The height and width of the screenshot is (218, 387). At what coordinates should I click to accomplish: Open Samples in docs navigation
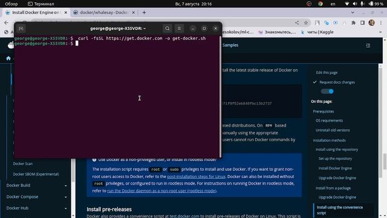pyautogui.click(x=230, y=45)
